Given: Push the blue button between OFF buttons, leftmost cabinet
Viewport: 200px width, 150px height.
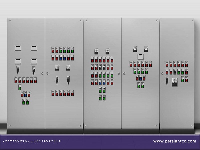Looking at the screenshot, I should click(x=26, y=94).
